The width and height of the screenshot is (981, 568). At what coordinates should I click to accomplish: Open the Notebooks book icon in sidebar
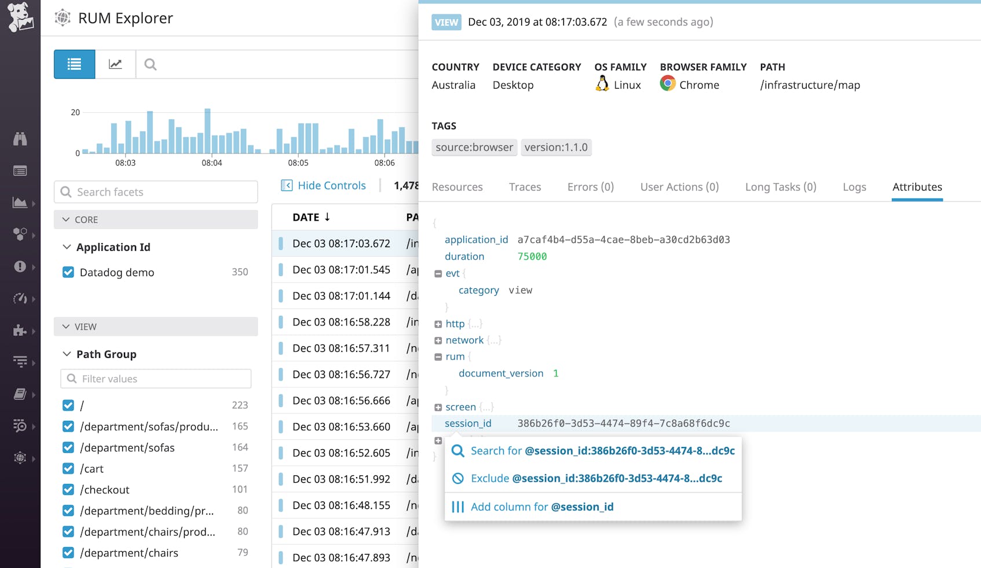[x=20, y=394]
